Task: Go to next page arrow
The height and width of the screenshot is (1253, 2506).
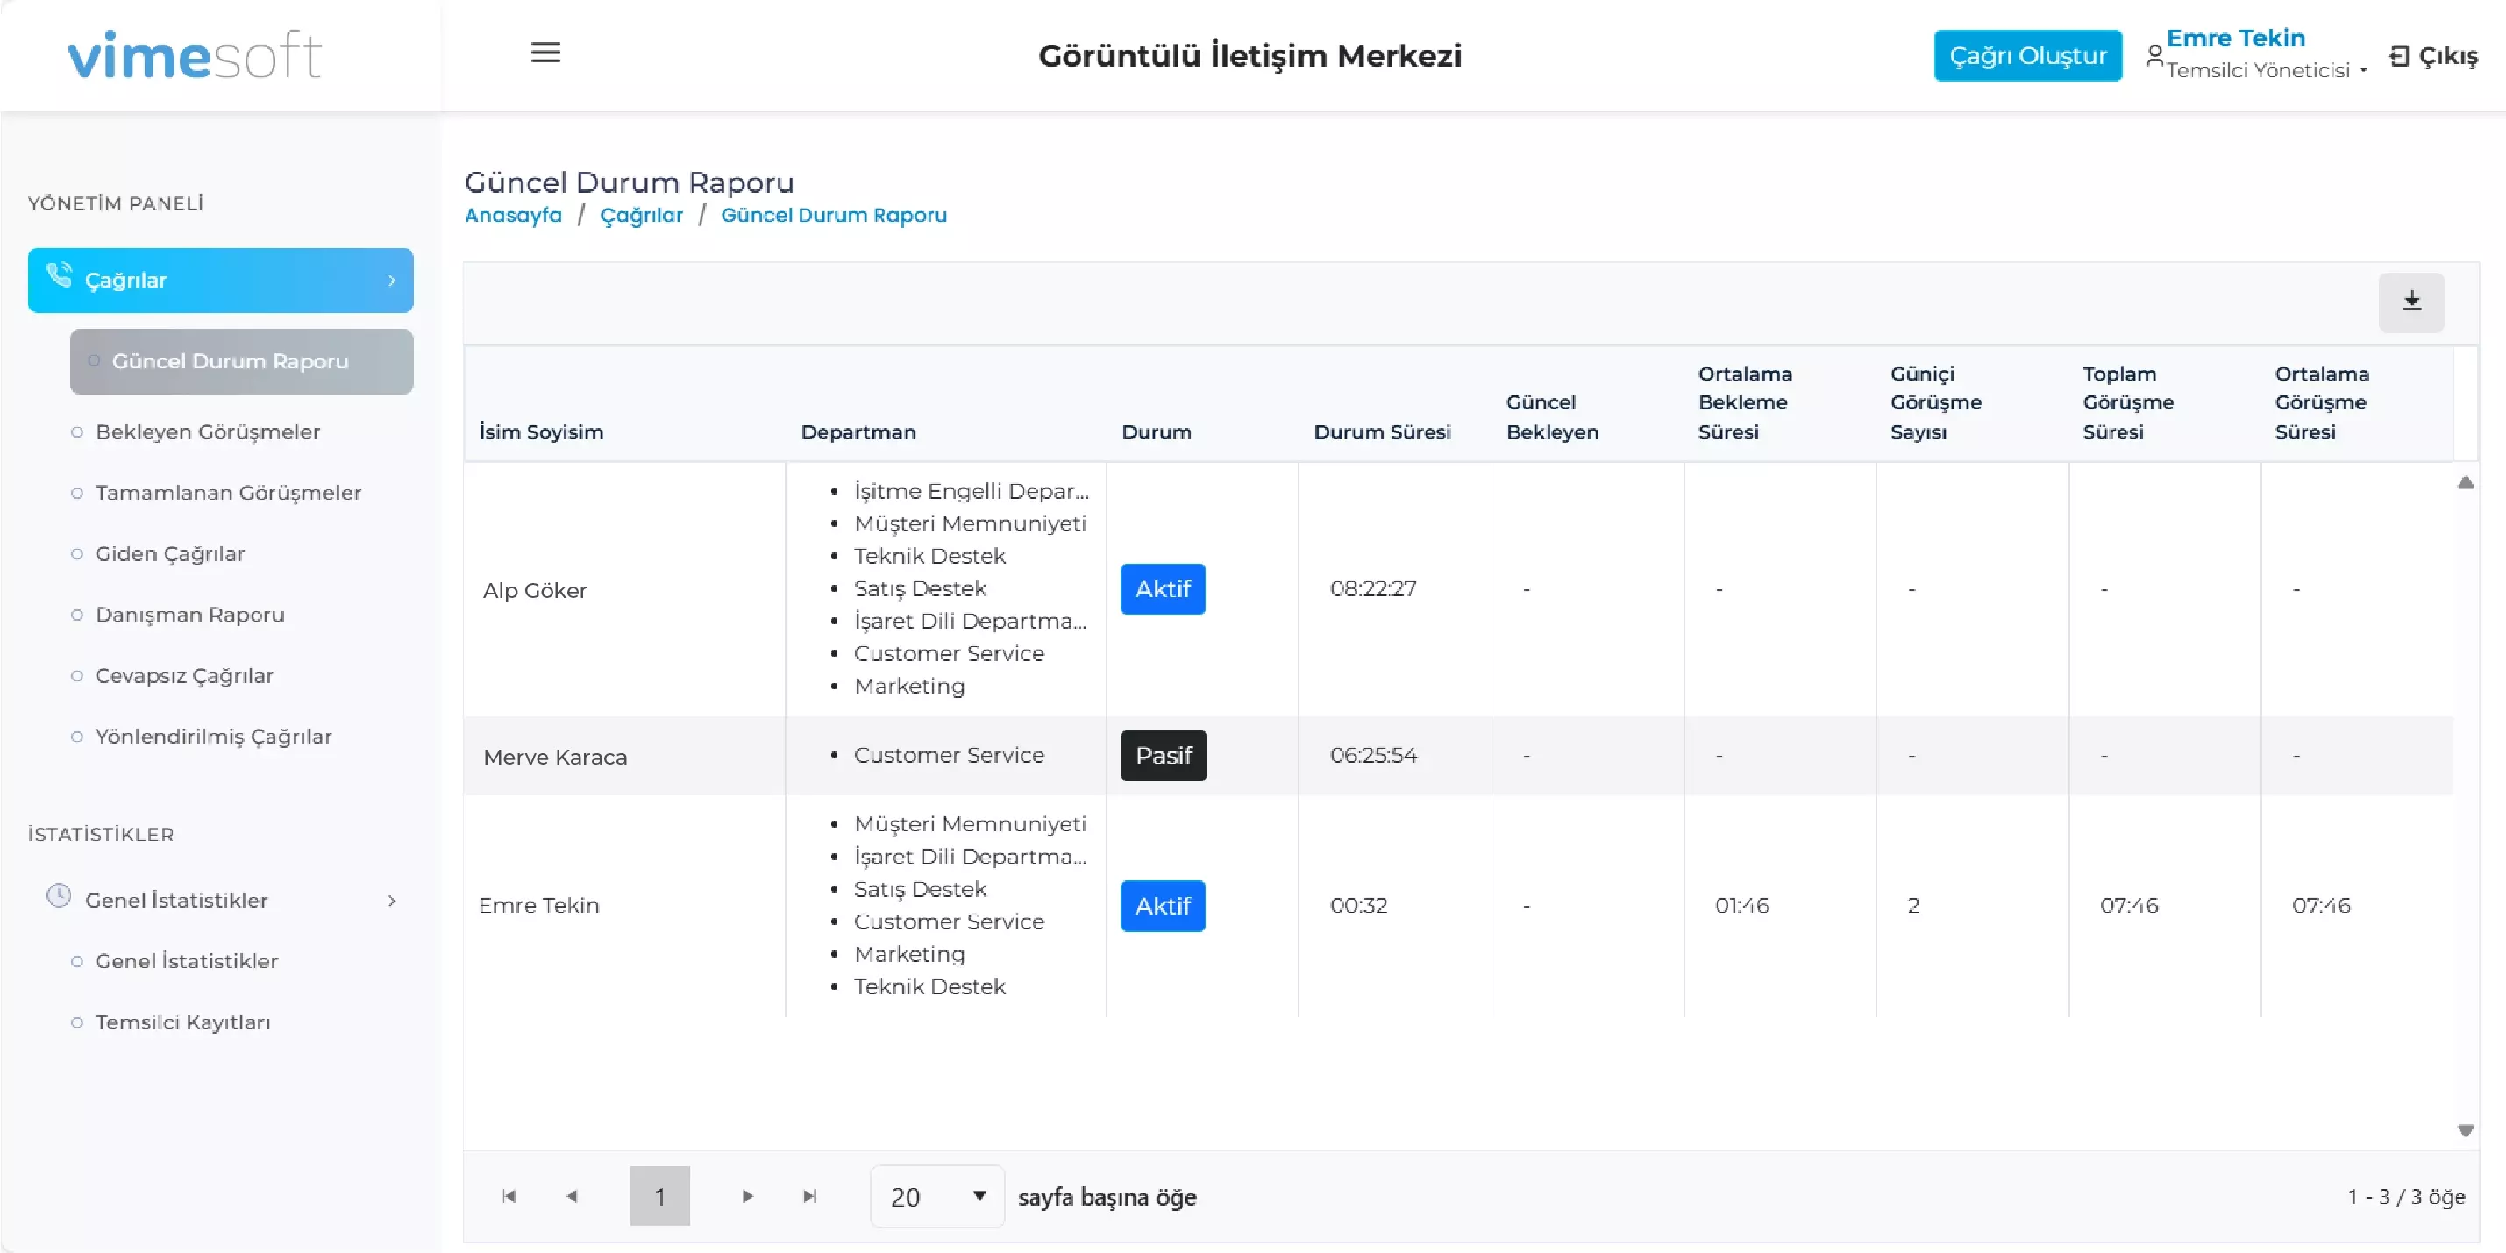Action: [747, 1196]
